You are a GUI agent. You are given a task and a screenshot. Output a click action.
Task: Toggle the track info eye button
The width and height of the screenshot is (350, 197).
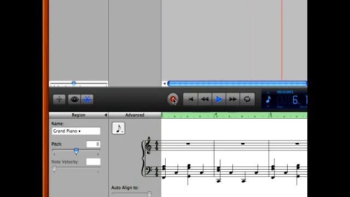74,99
